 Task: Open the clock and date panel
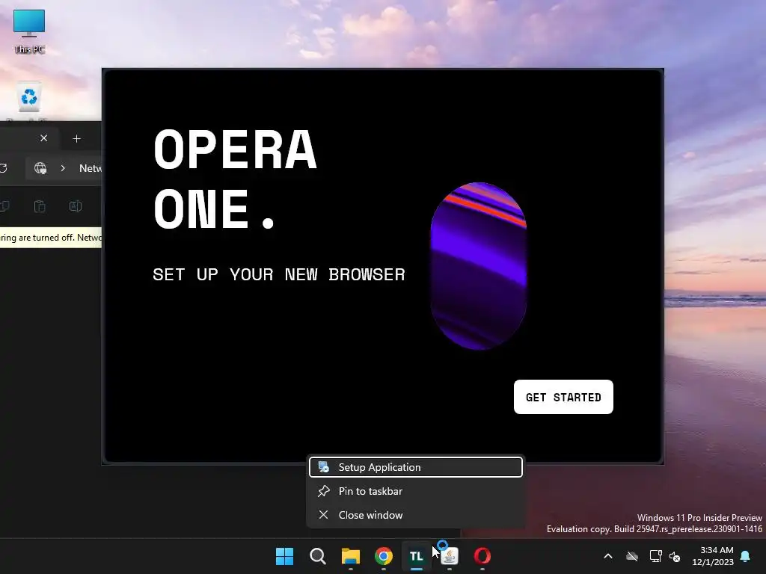point(713,556)
